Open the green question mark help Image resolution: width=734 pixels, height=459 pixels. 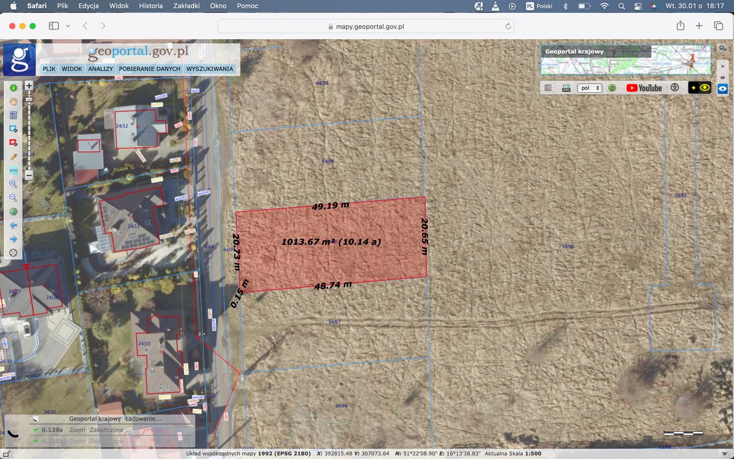coord(612,88)
